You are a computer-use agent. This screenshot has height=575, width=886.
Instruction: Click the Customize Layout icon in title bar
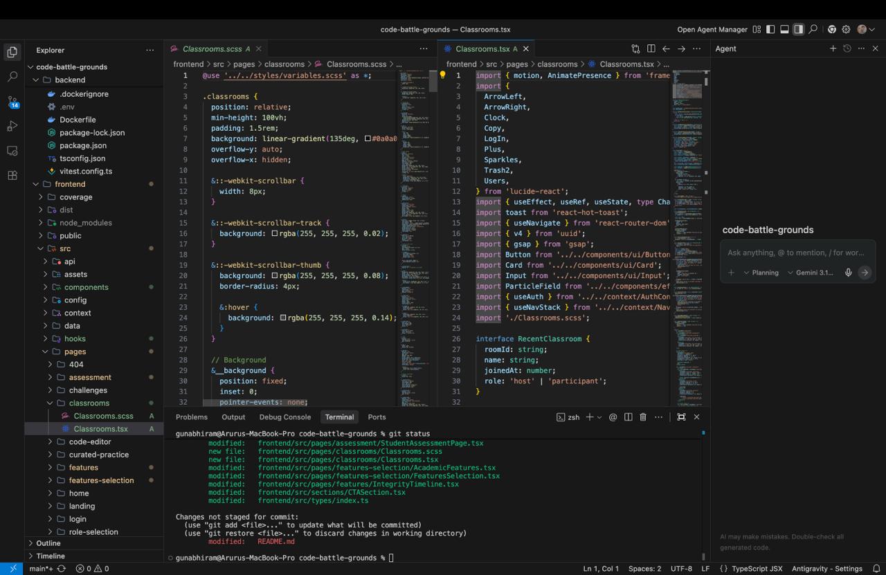[x=757, y=30]
